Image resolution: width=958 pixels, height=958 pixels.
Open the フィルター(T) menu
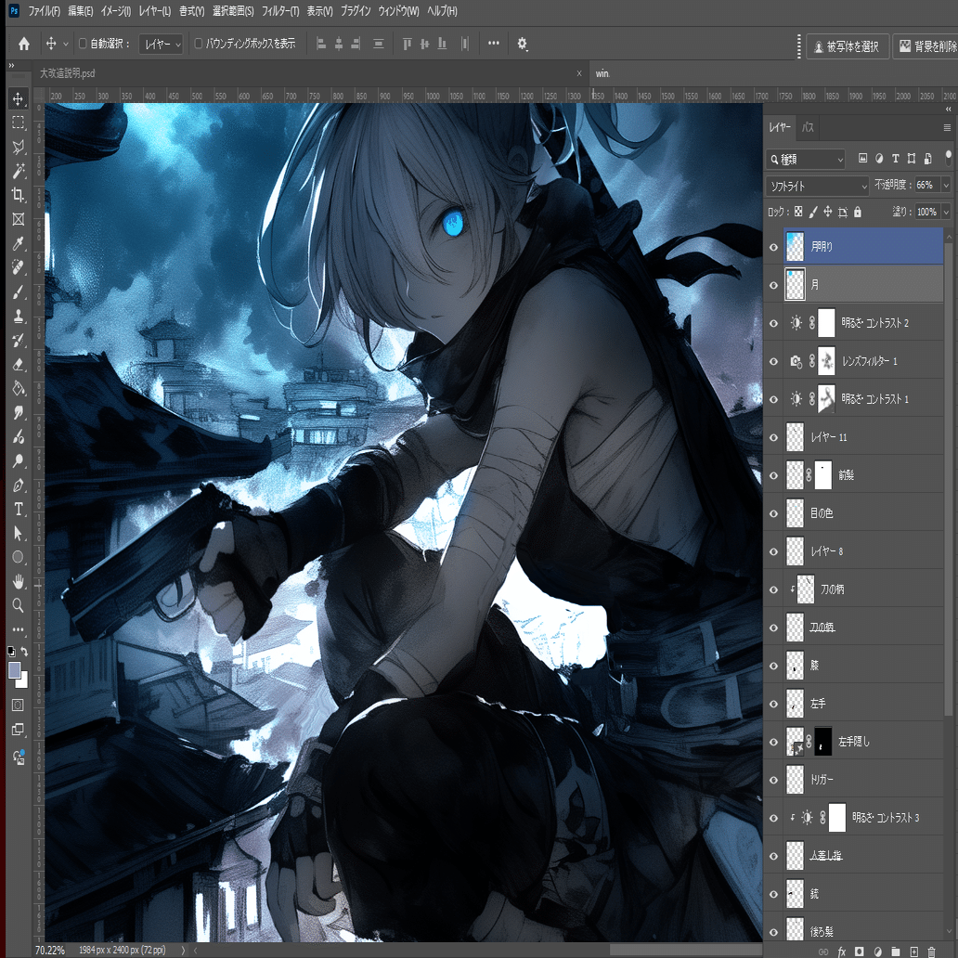point(280,11)
